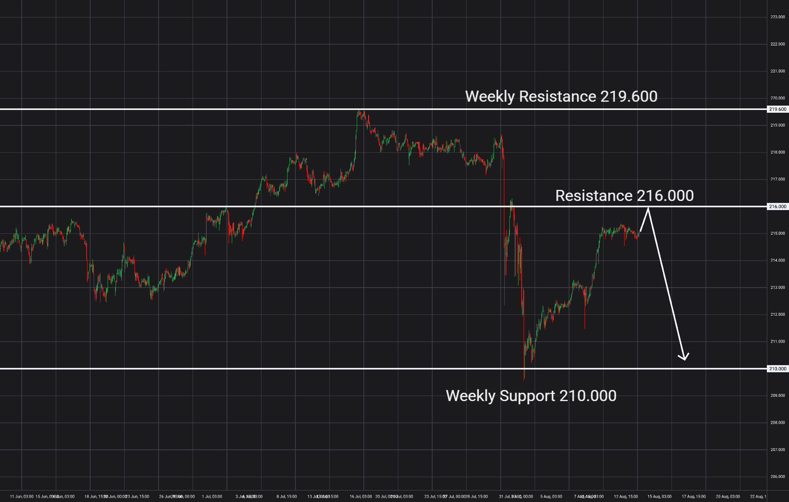Click the 213.000 price axis label

pyautogui.click(x=778, y=288)
